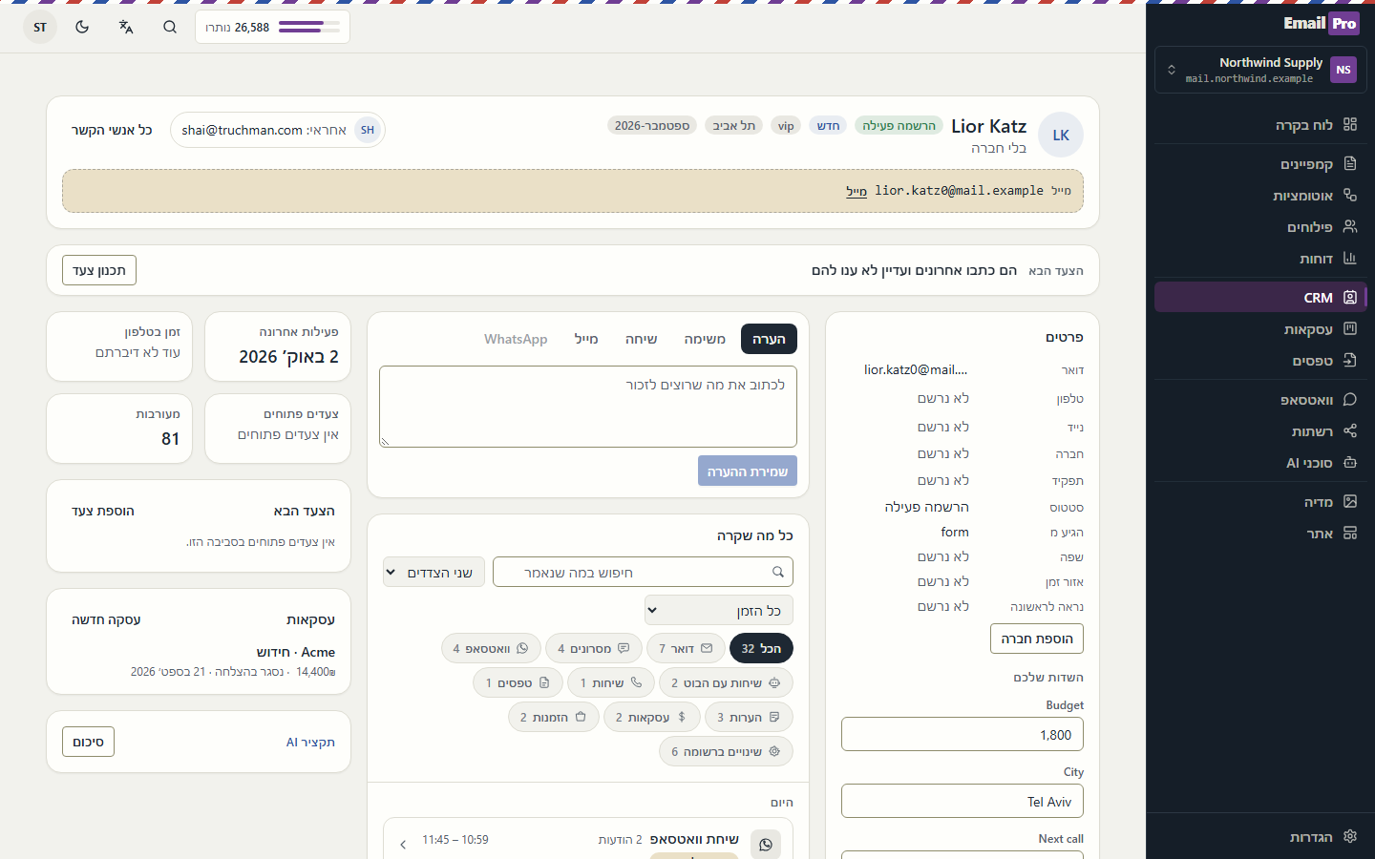Open אתר site in sidebar
Image resolution: width=1375 pixels, height=859 pixels.
click(1260, 534)
